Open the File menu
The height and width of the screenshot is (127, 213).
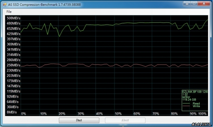[x=9, y=12]
